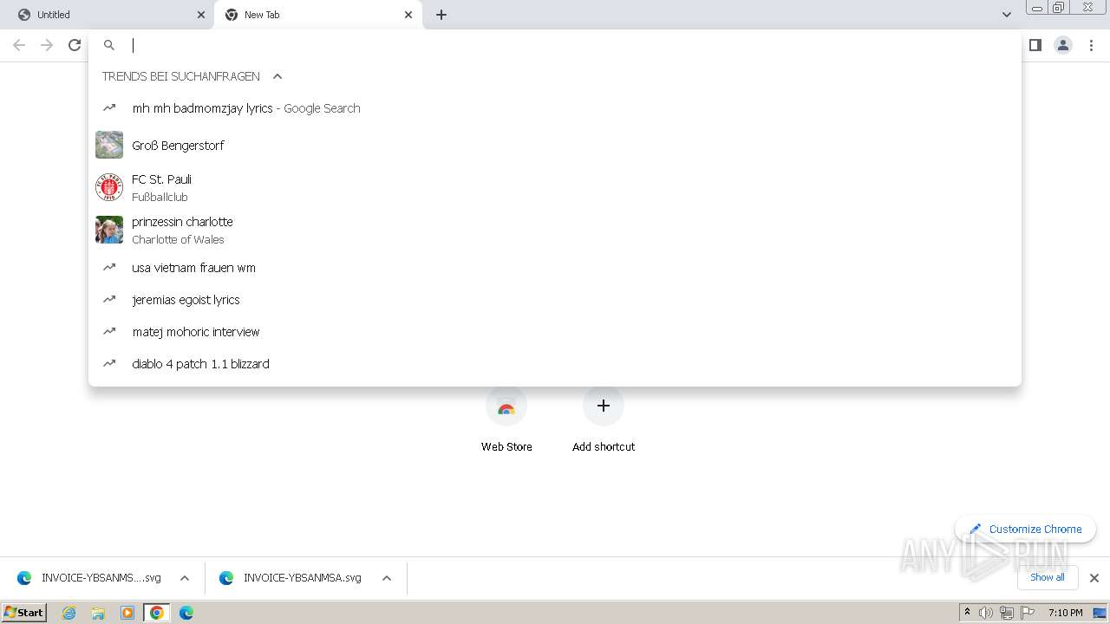Image resolution: width=1110 pixels, height=624 pixels.
Task: Click the network tray icon
Action: coord(1007,613)
